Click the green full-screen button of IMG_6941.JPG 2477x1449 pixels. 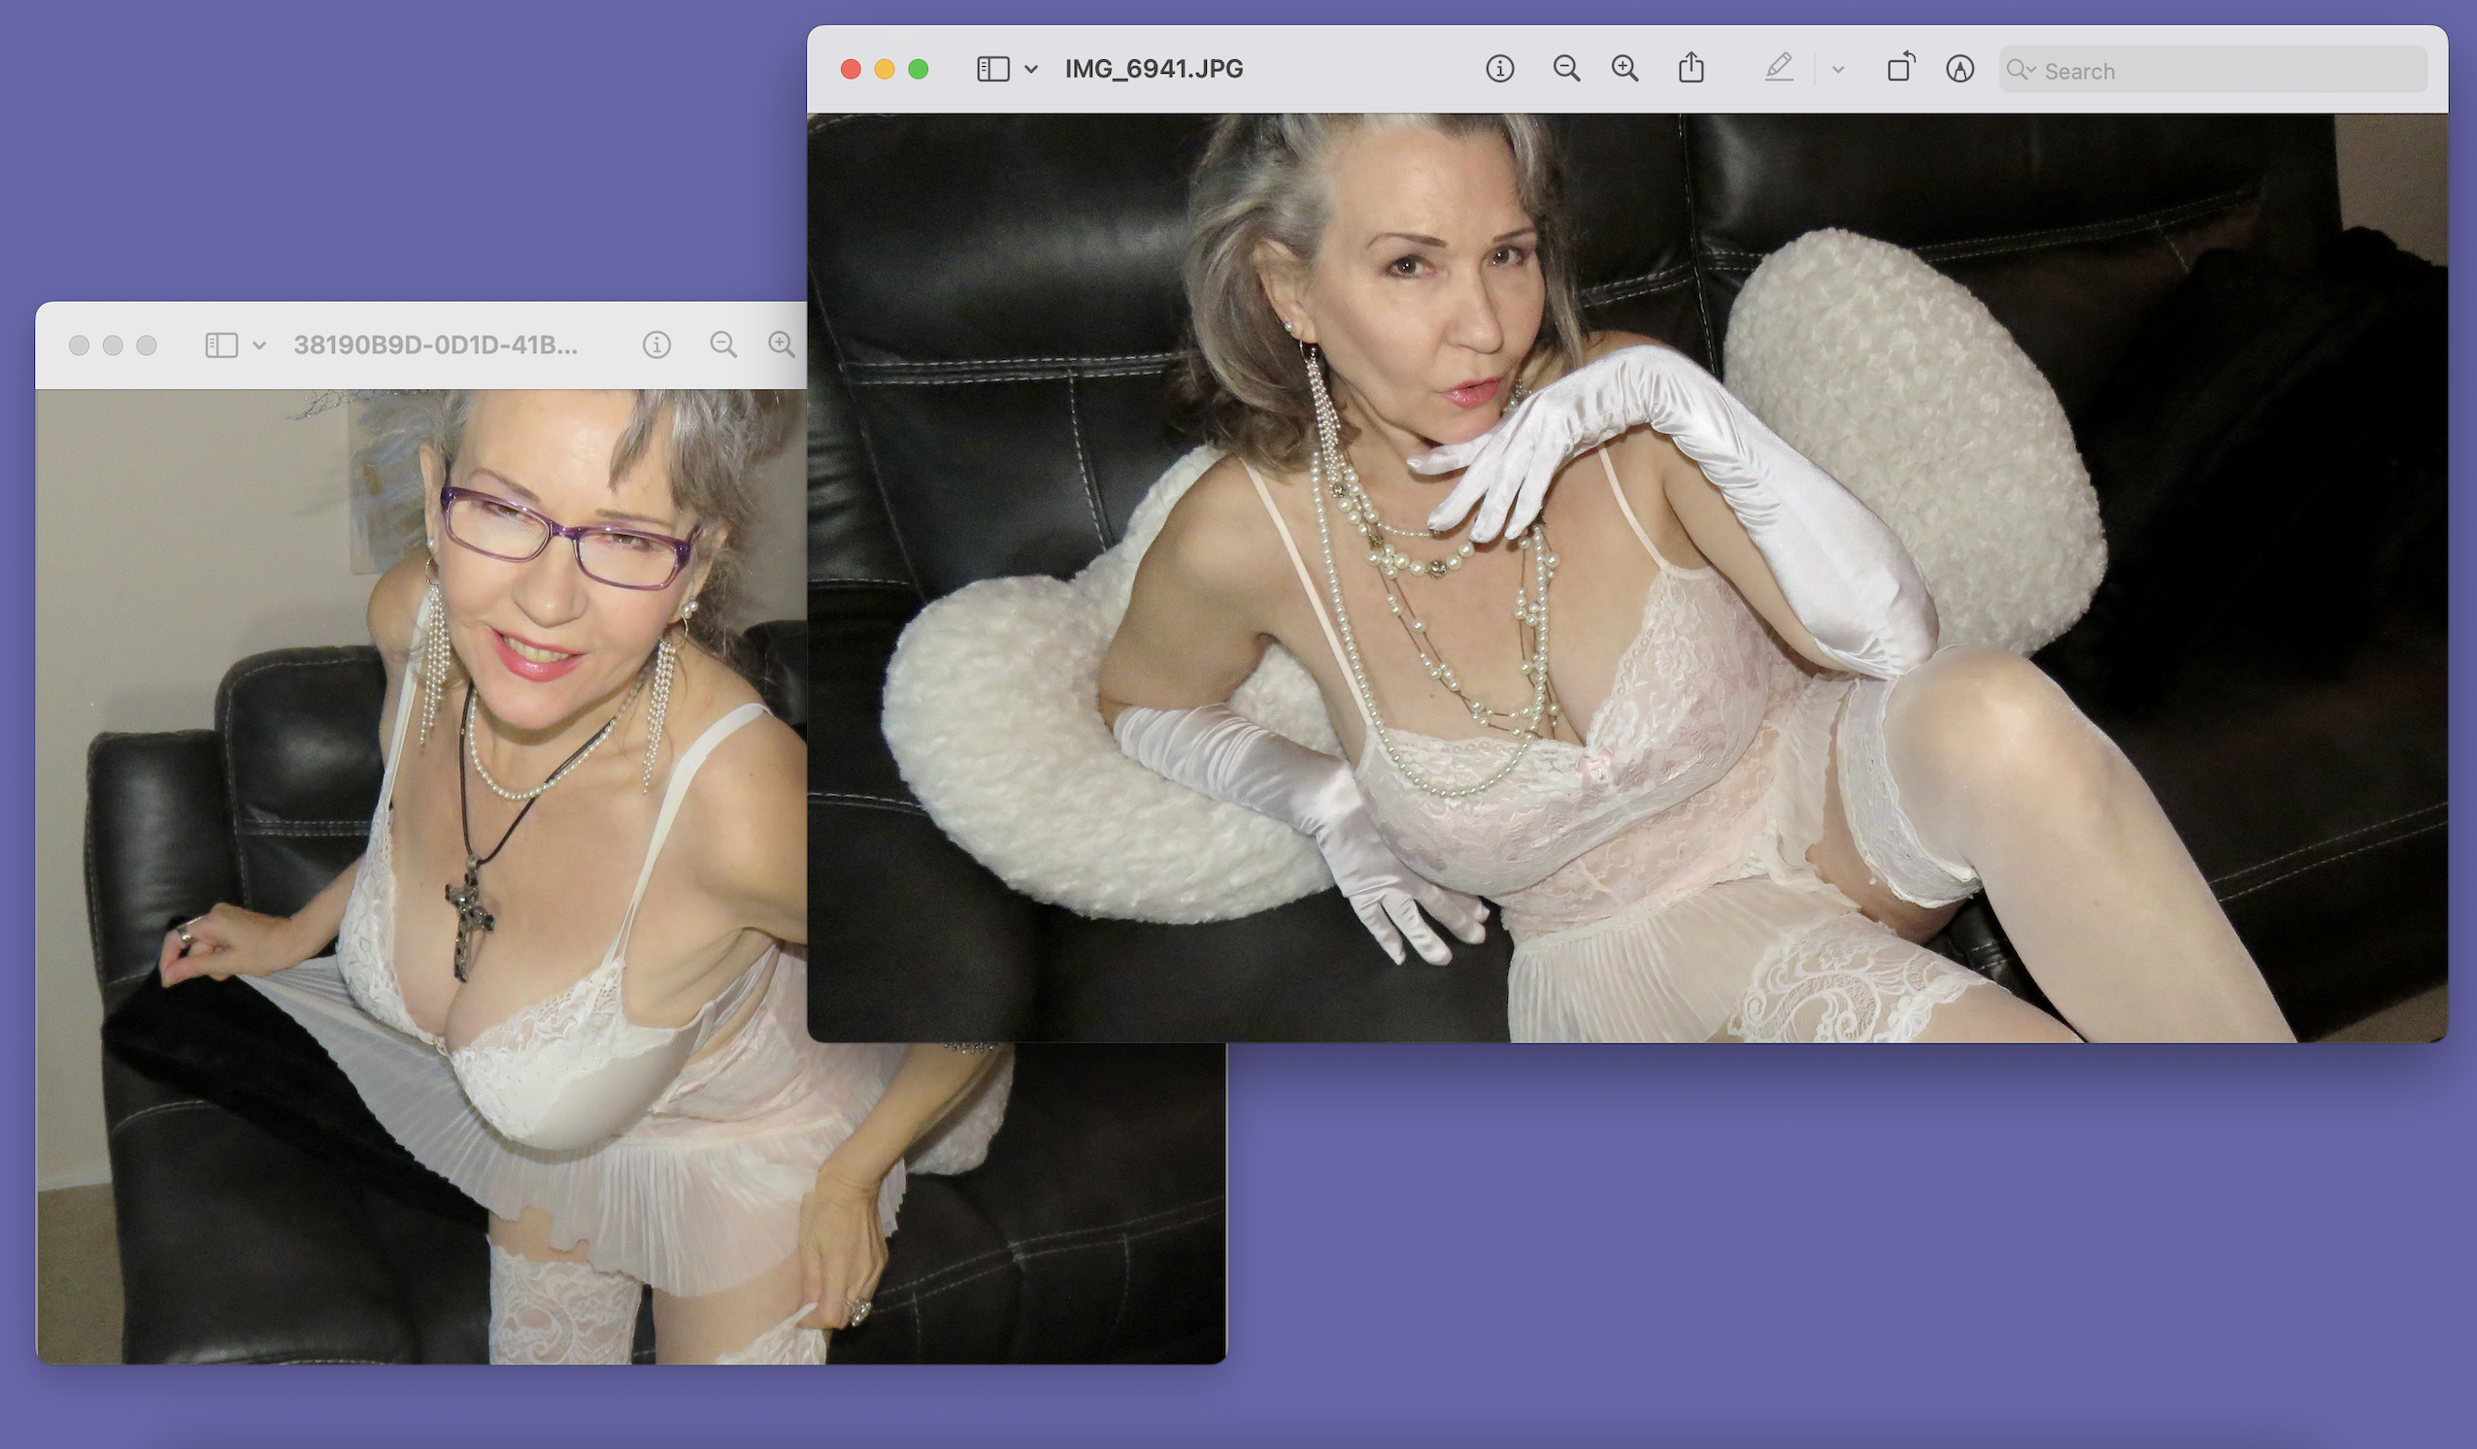click(918, 69)
